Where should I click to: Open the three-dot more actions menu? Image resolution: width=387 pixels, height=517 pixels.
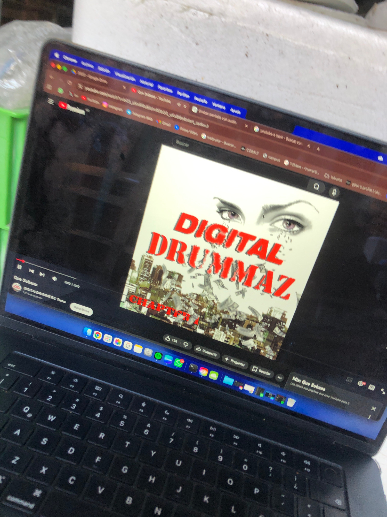pos(279,378)
